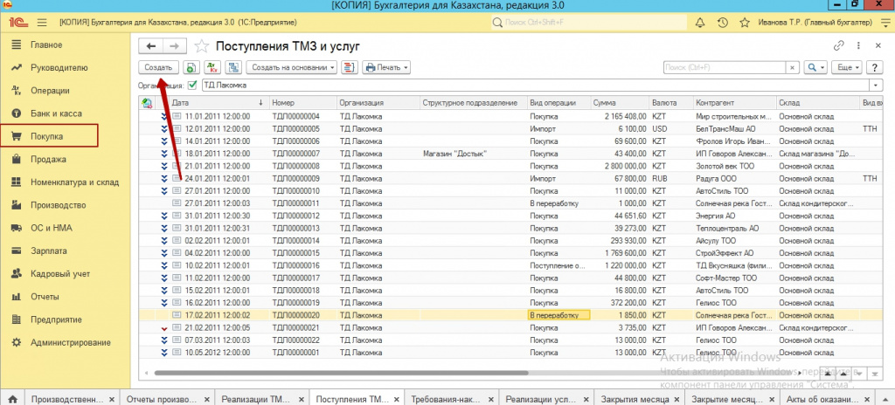Open the home tab icon

pyautogui.click(x=12, y=399)
